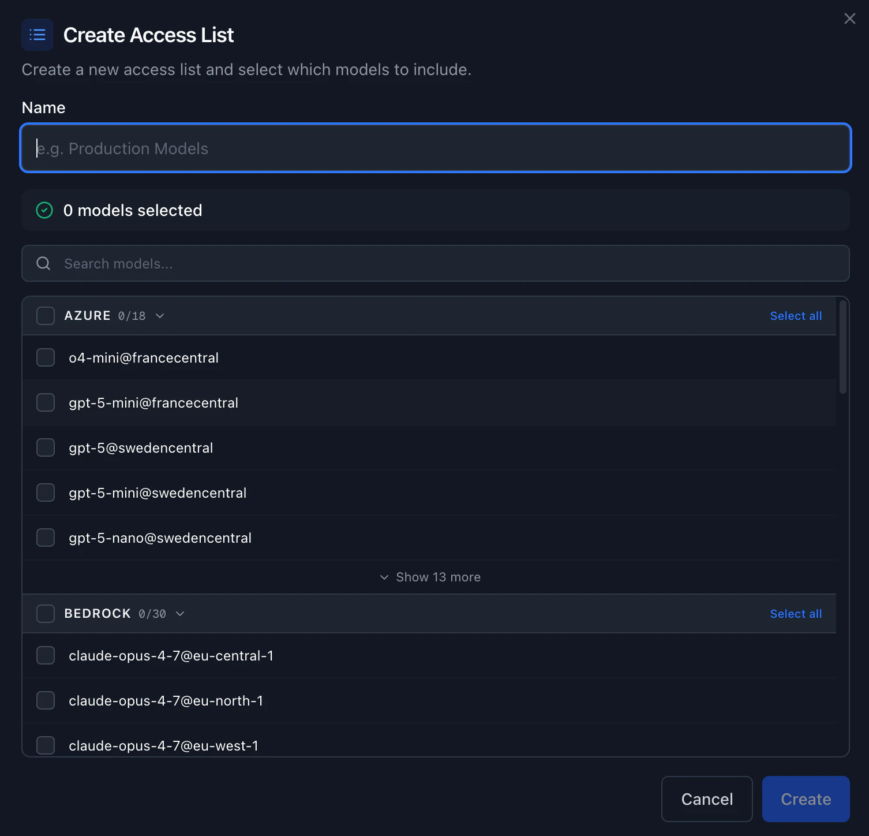Screen dimensions: 869x836
Task: Collapse the BEDROCK group chevron
Action: (x=180, y=614)
